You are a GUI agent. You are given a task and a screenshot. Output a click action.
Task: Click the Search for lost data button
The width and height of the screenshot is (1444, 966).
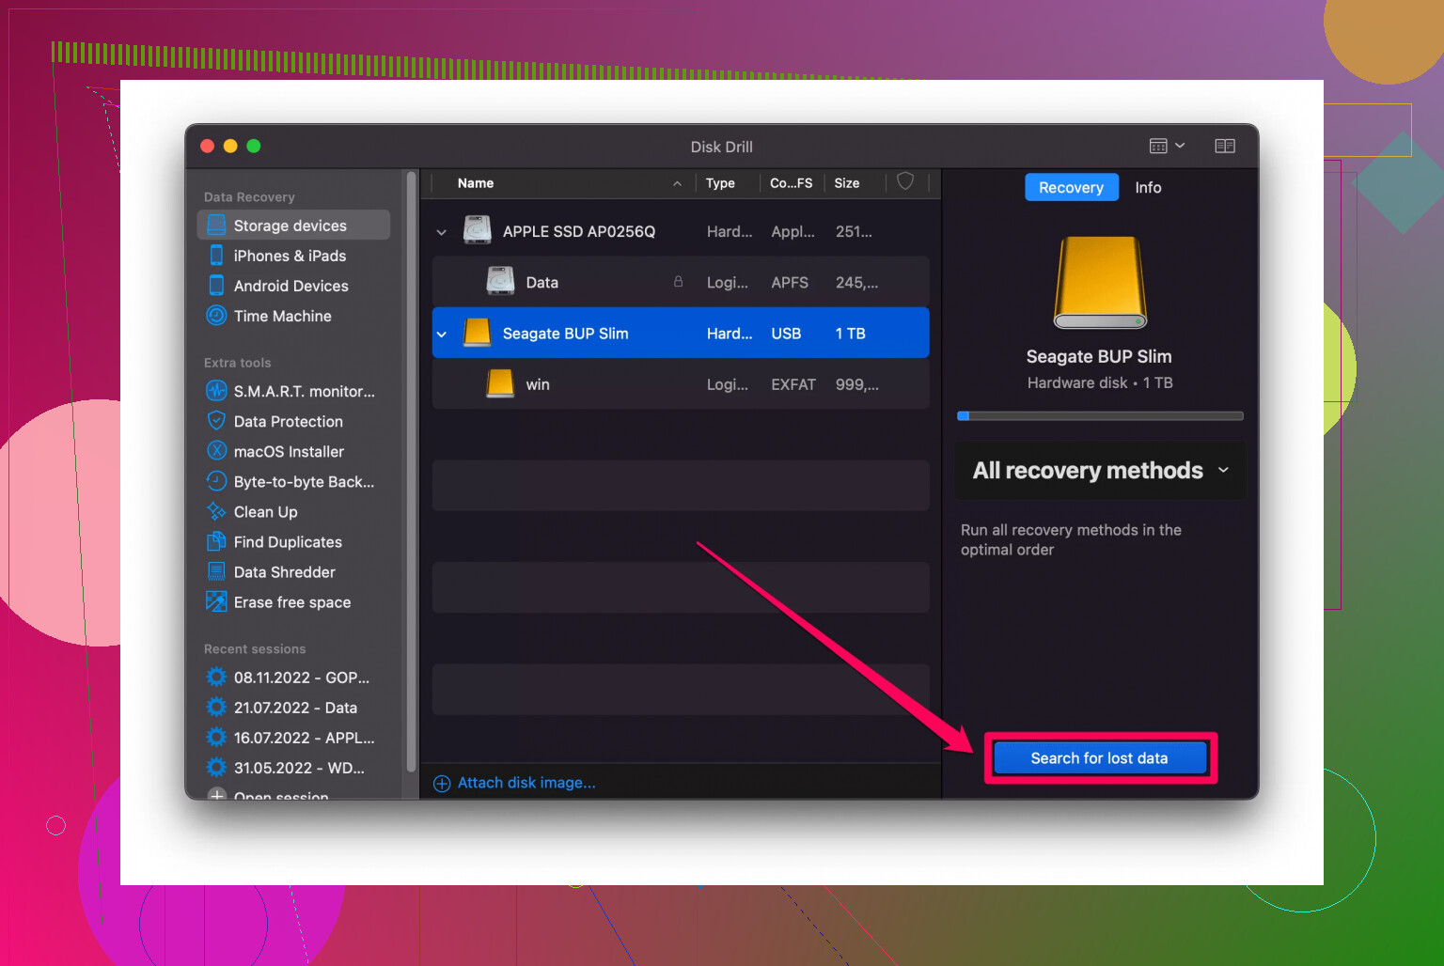click(1100, 757)
